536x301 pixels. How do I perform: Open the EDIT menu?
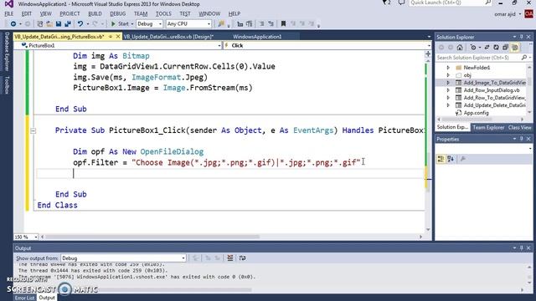click(26, 13)
